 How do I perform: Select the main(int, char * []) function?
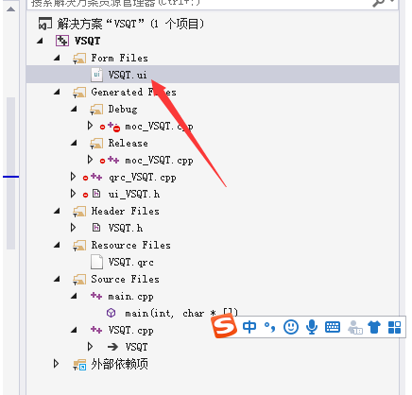[x=181, y=313]
